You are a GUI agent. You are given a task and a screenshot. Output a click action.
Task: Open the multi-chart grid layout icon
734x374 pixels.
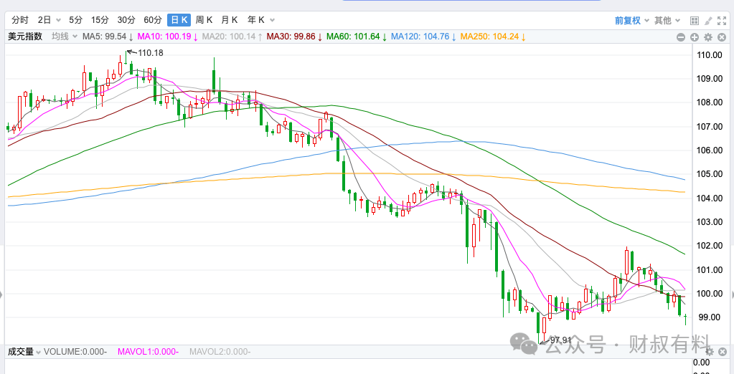pos(693,21)
